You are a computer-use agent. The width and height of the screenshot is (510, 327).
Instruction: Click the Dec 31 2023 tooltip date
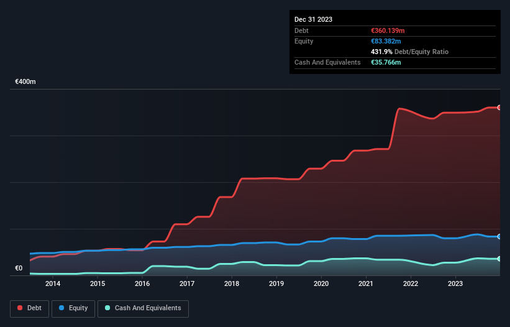313,19
